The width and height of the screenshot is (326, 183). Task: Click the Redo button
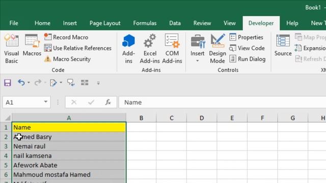click(38, 82)
